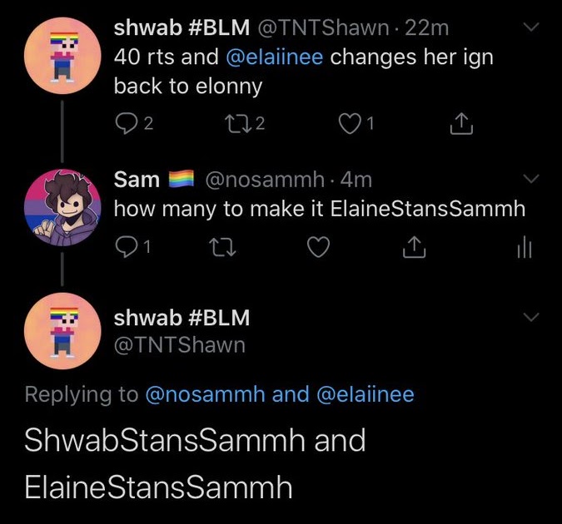Open shwab's avatar on bottom reply
This screenshot has width=562, height=524.
pyautogui.click(x=62, y=331)
